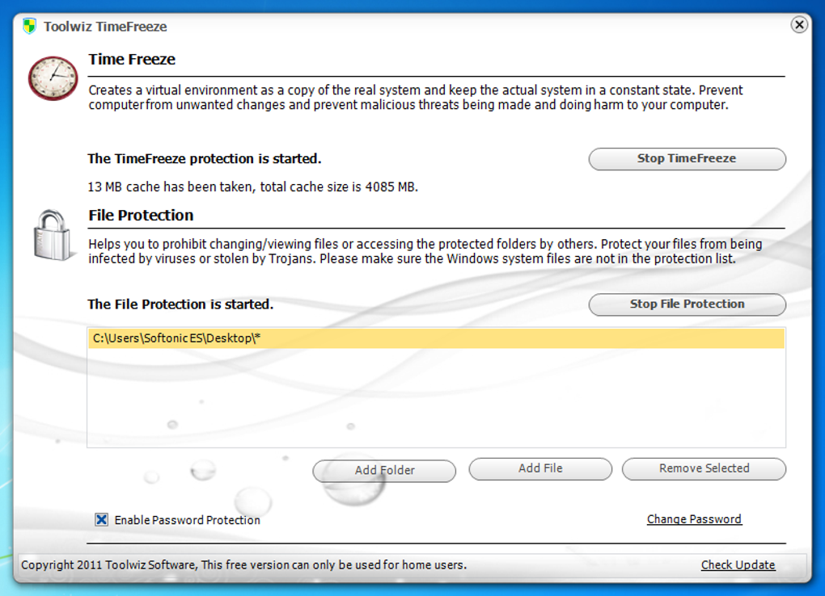Uncheck the Enable Password Protection checkbox

[102, 520]
